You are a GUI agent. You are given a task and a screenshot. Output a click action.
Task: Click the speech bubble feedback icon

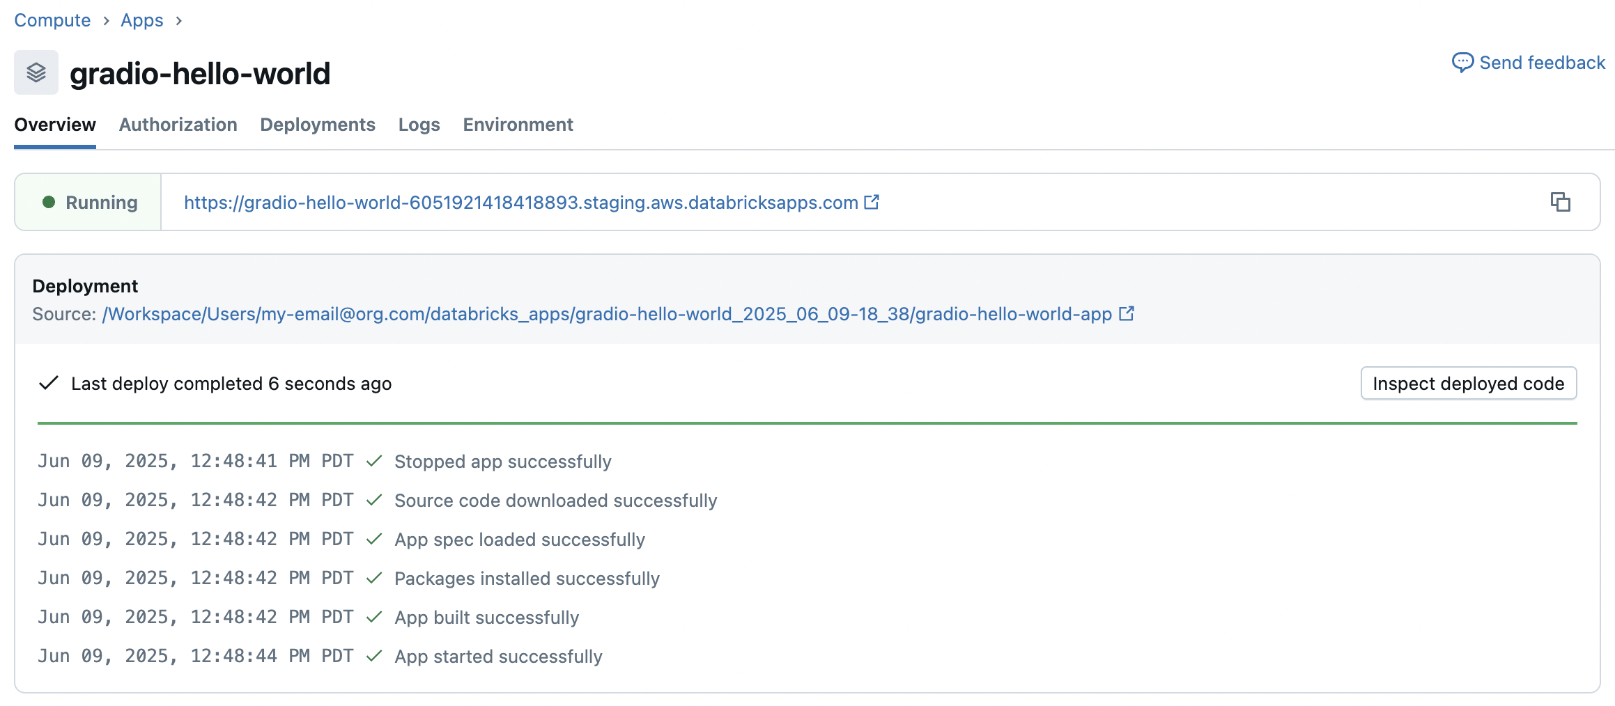1463,63
